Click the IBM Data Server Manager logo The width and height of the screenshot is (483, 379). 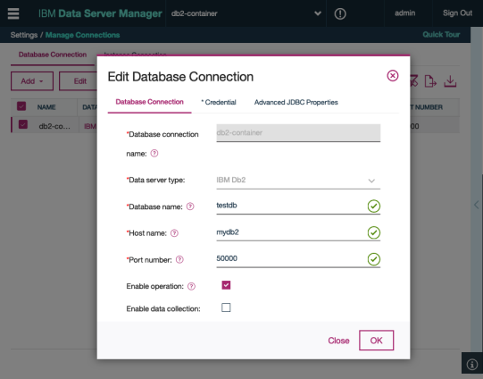pos(100,13)
